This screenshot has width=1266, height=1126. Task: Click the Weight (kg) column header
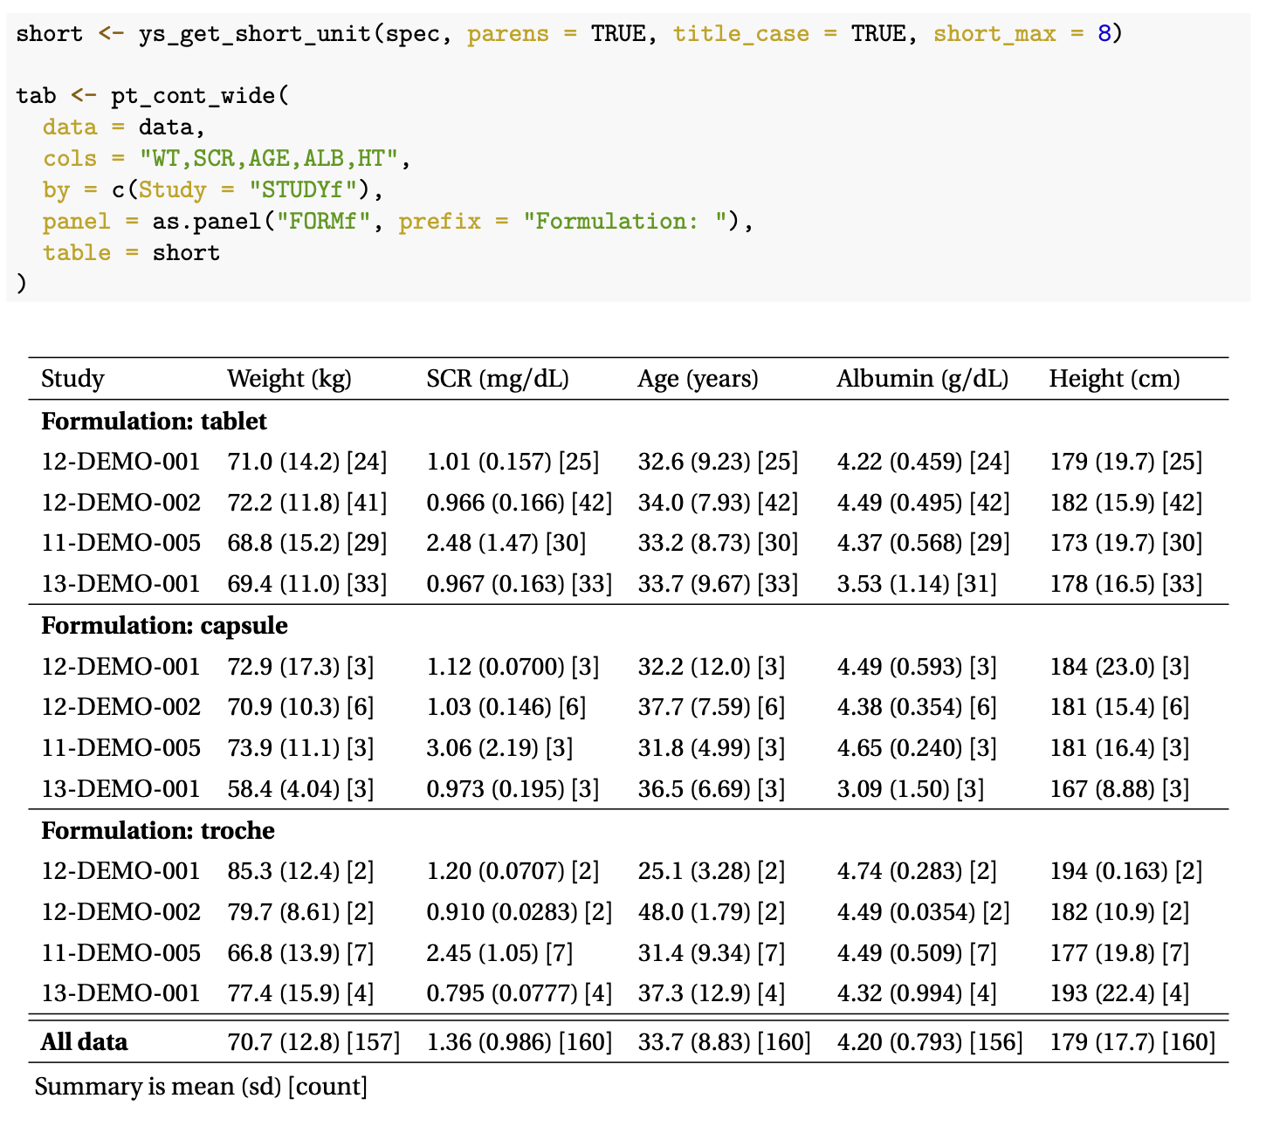pyautogui.click(x=289, y=379)
